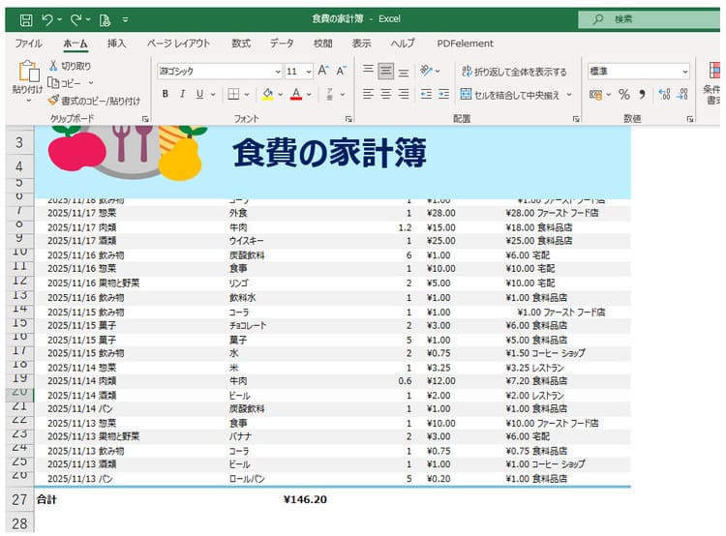Click the print preview document icon
Screen dimensions: 726x536
[x=105, y=19]
